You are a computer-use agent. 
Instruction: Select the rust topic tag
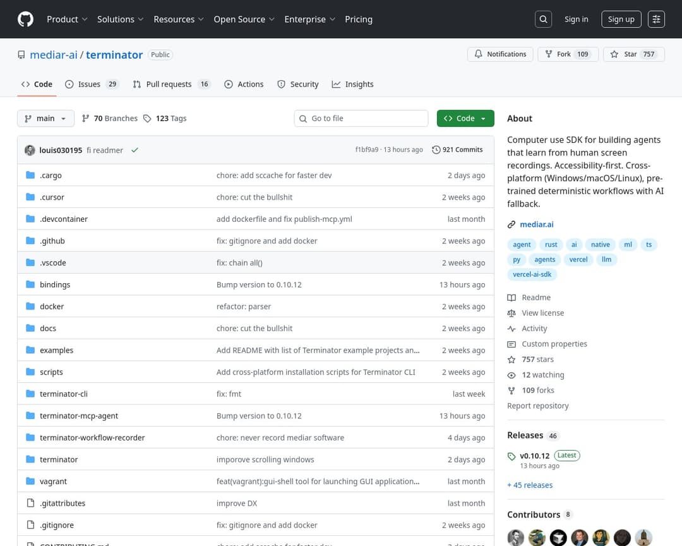[x=551, y=245]
